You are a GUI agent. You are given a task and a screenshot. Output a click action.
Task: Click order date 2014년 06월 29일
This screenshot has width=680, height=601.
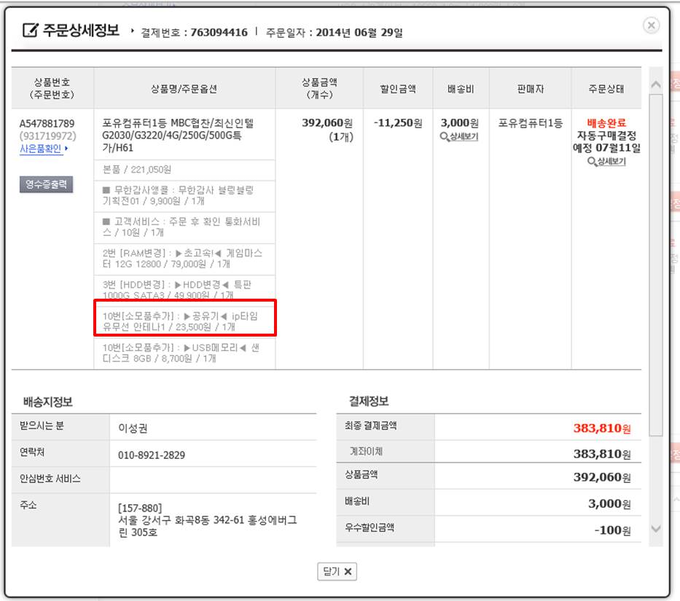click(359, 33)
